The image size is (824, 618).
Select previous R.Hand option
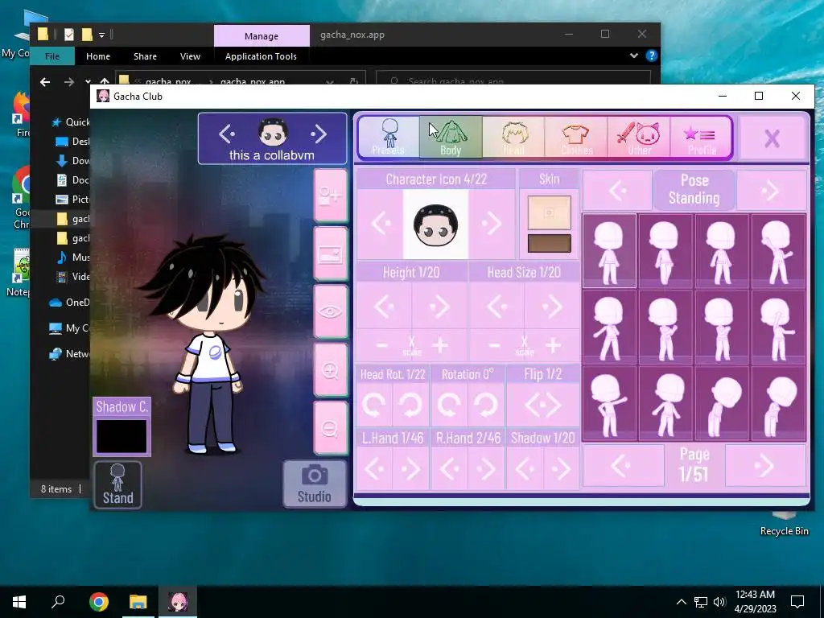point(450,468)
